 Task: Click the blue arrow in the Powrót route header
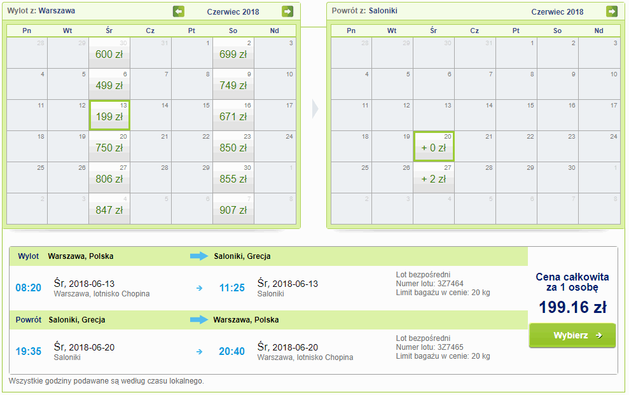point(199,319)
